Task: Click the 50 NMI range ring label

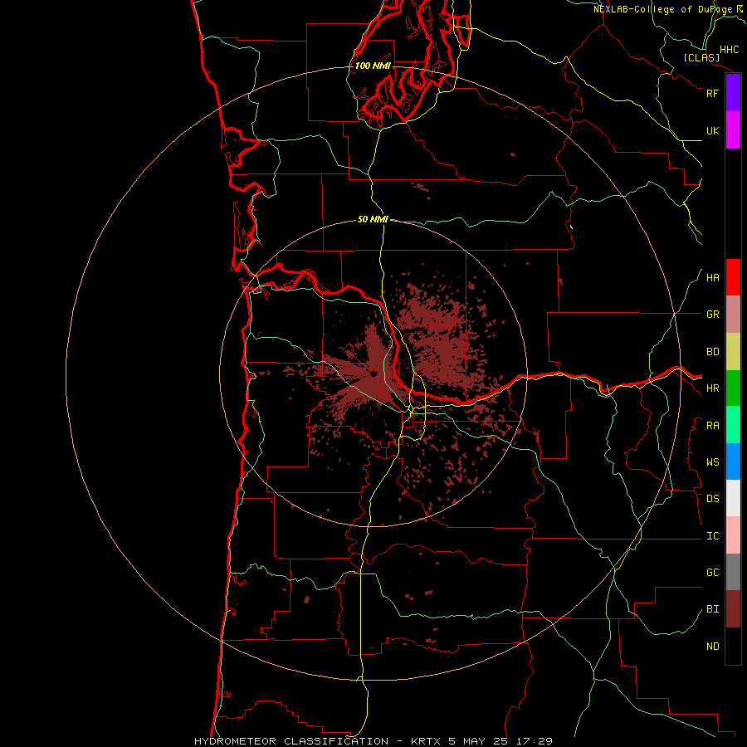Action: 373,219
